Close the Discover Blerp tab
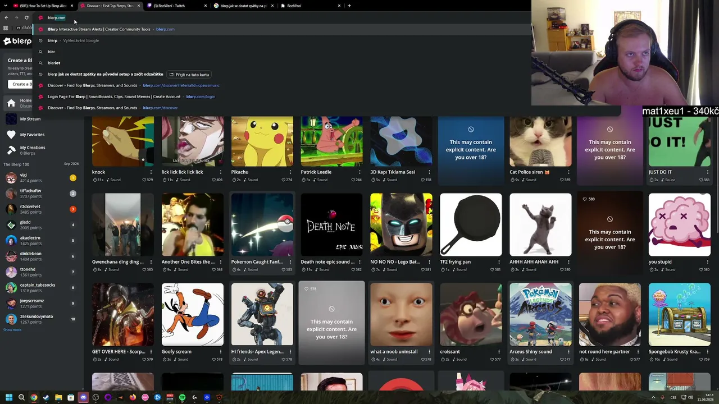The width and height of the screenshot is (719, 404). [x=139, y=6]
